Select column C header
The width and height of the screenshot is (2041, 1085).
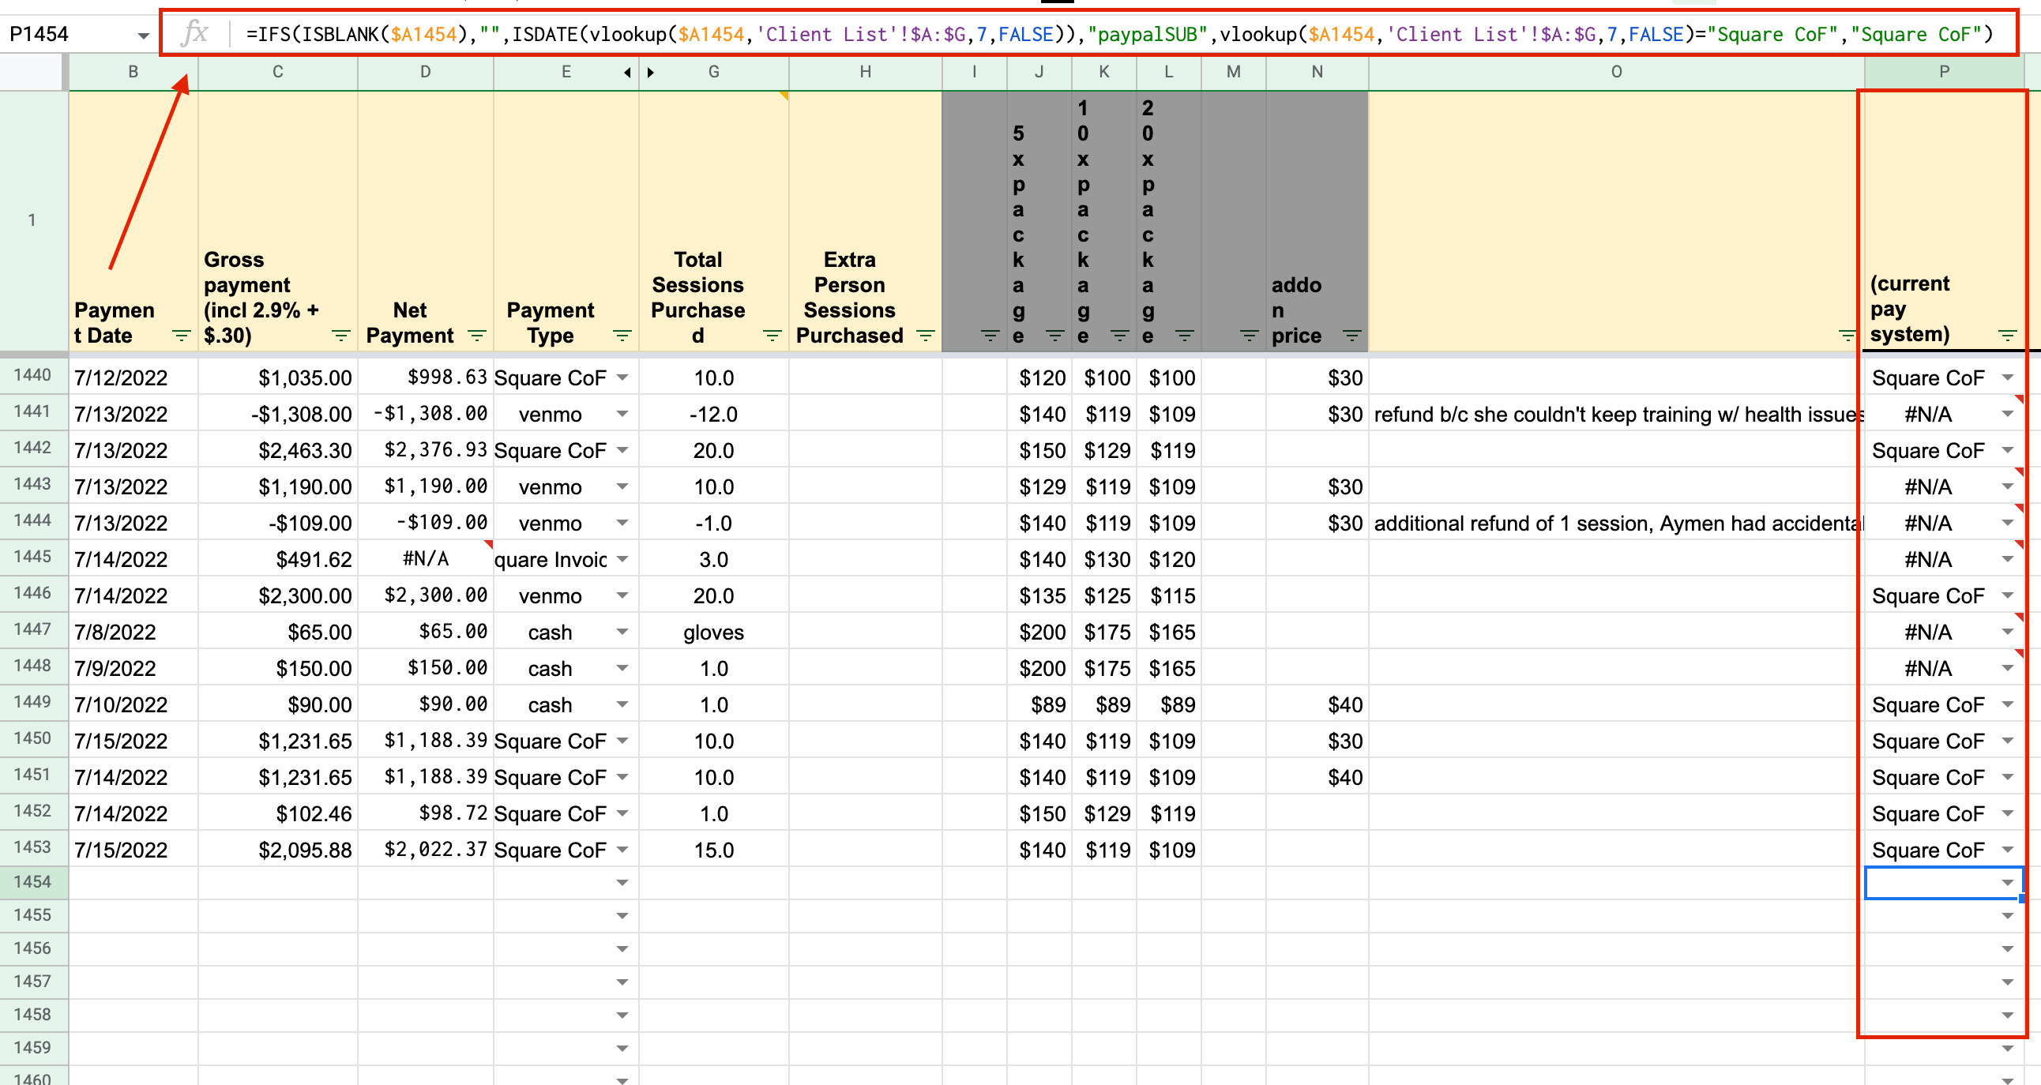[x=278, y=72]
